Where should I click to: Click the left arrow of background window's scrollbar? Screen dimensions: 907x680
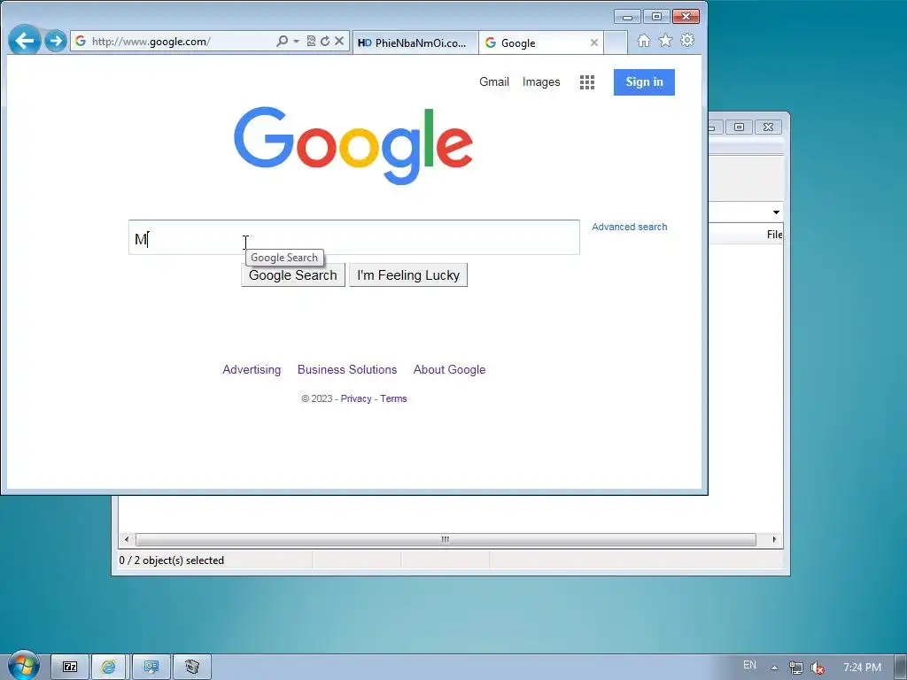pos(127,539)
